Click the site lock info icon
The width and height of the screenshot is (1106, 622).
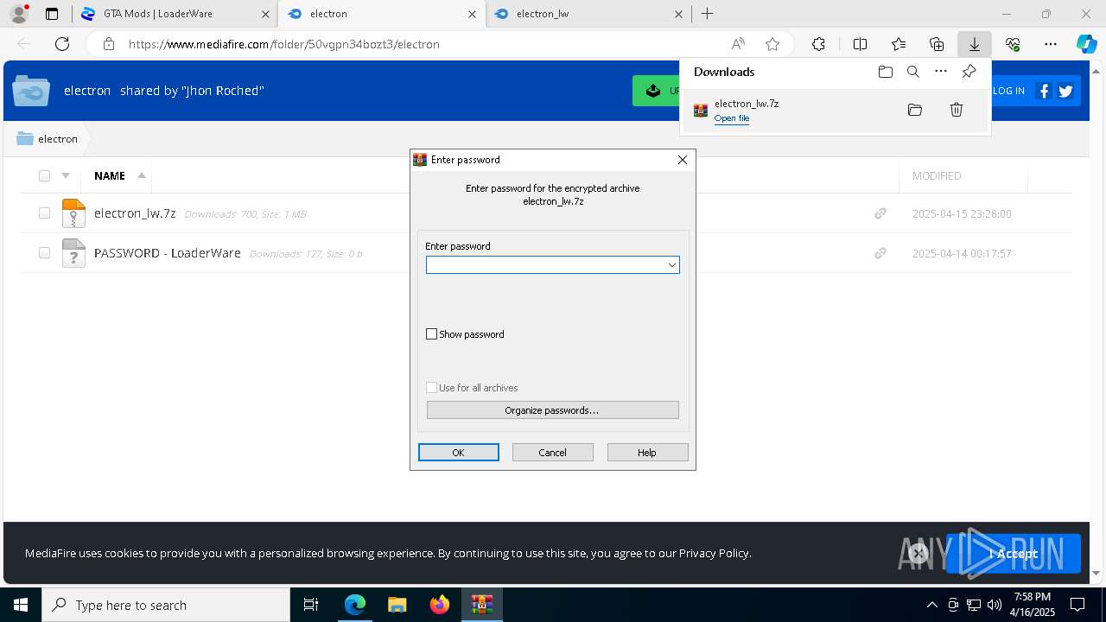[x=108, y=44]
